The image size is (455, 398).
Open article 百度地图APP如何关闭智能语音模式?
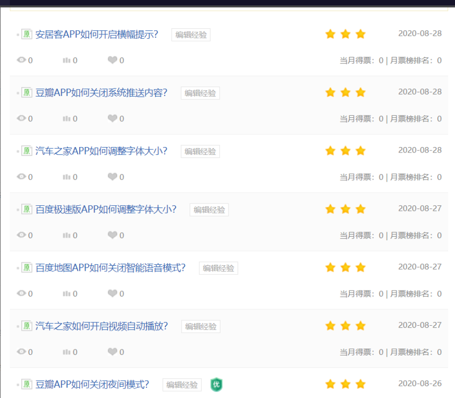pyautogui.click(x=110, y=268)
